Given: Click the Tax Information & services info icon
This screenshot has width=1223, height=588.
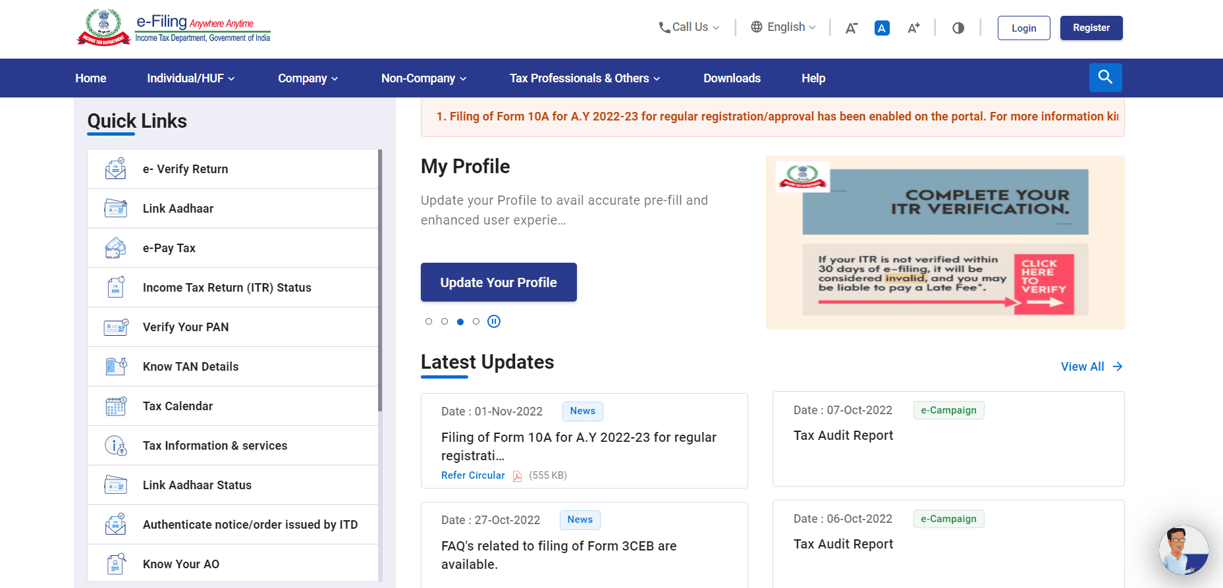Looking at the screenshot, I should click(116, 446).
